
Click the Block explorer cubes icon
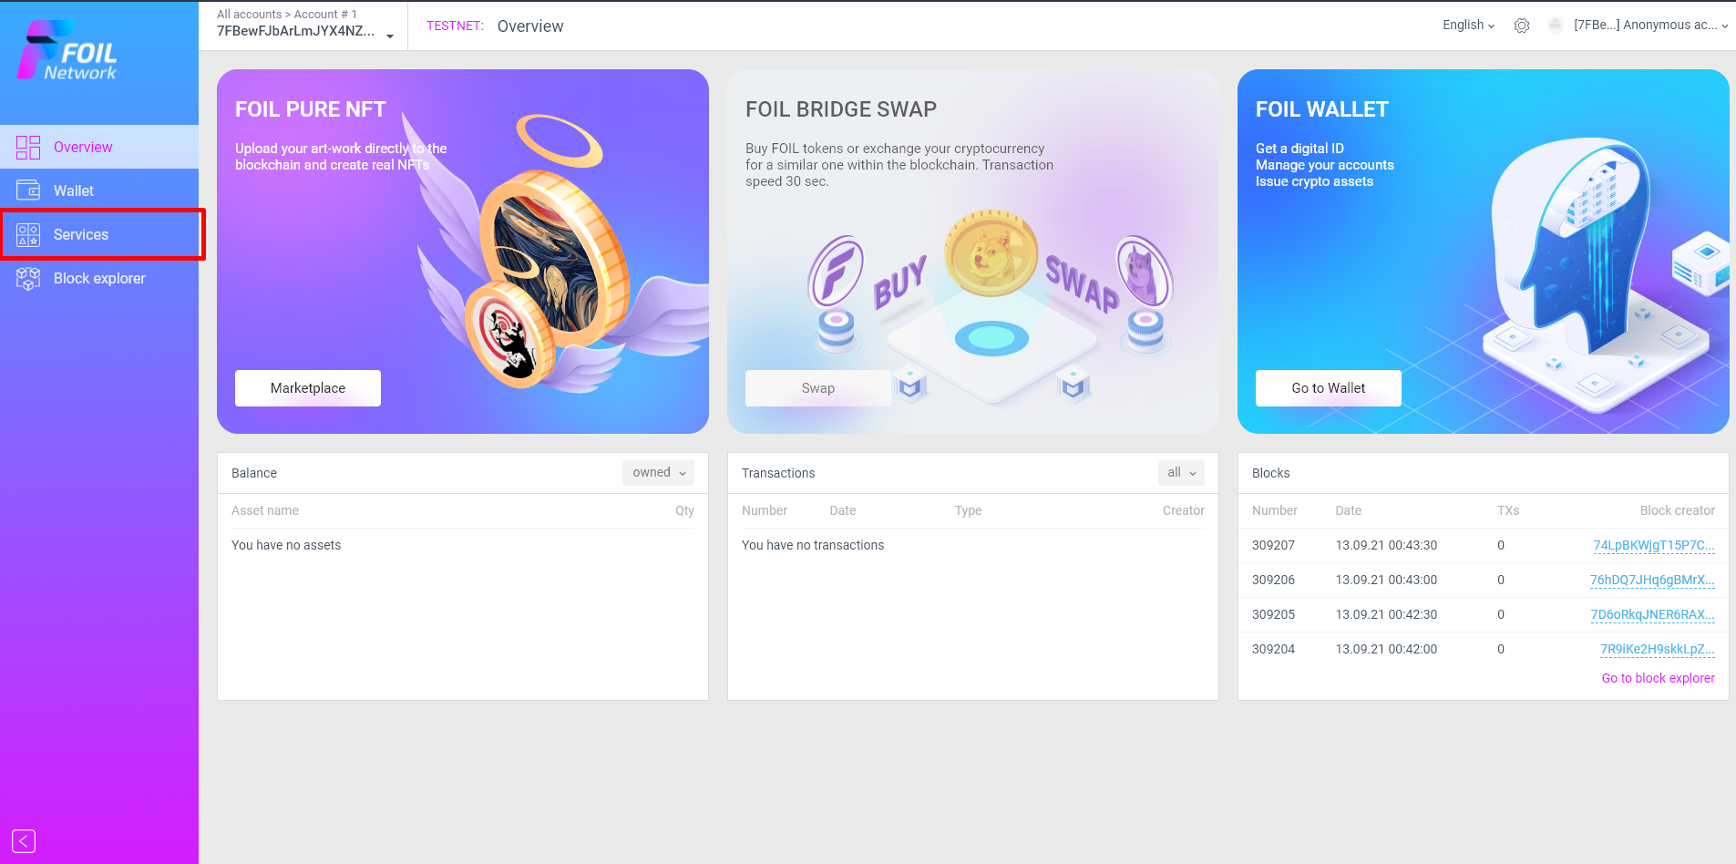(28, 278)
